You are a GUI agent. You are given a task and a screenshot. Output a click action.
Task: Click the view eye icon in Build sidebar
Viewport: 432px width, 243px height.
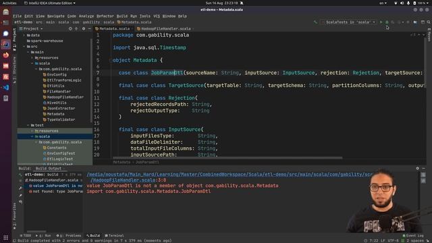click(21, 202)
